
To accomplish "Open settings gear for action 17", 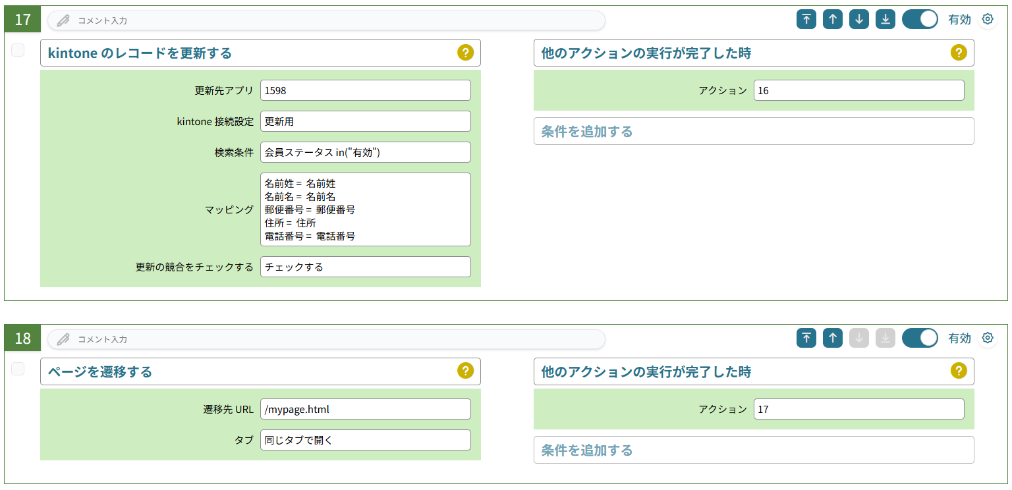I will pos(987,20).
